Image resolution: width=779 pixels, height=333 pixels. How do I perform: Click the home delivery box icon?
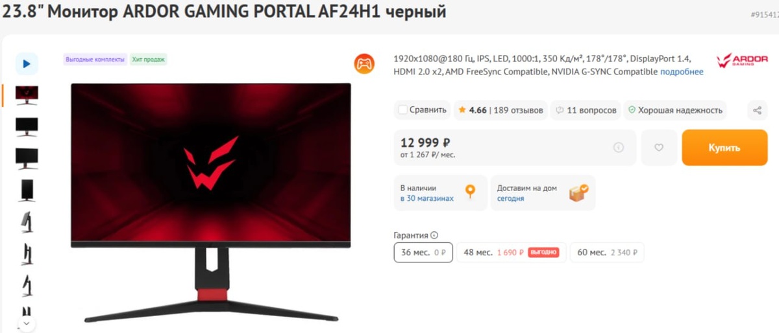point(578,192)
